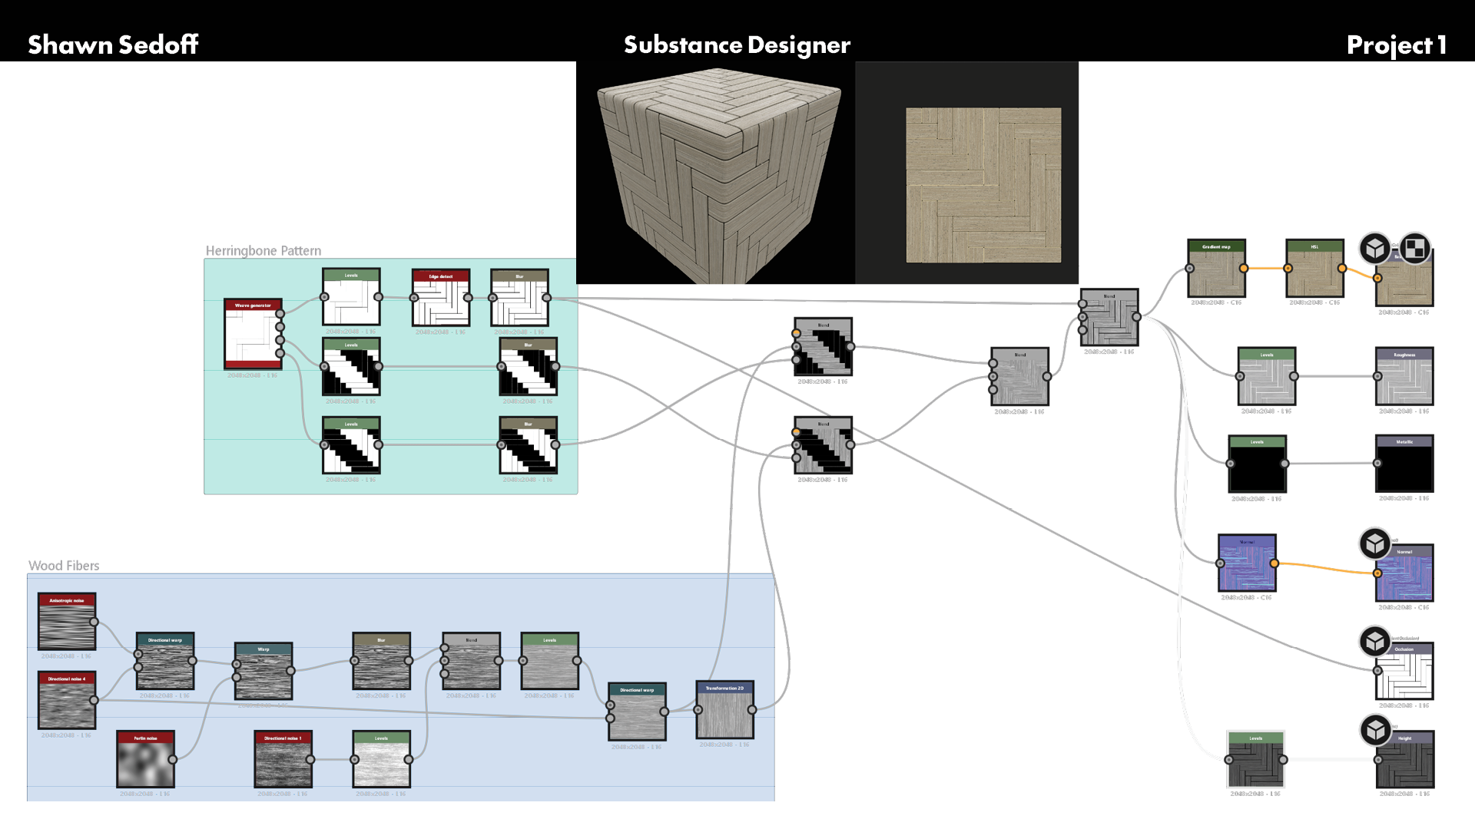
Task: Select the blue Normal filter node
Action: click(1247, 563)
